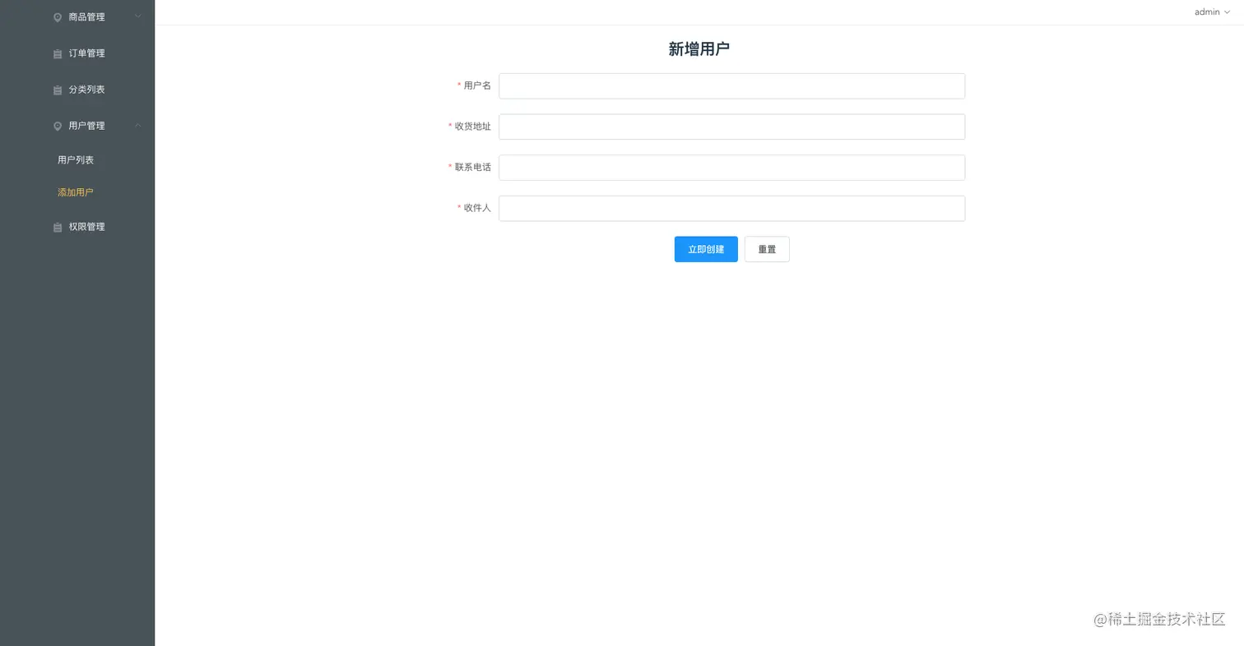Click the 立即创建 button
1244x646 pixels.
706,249
